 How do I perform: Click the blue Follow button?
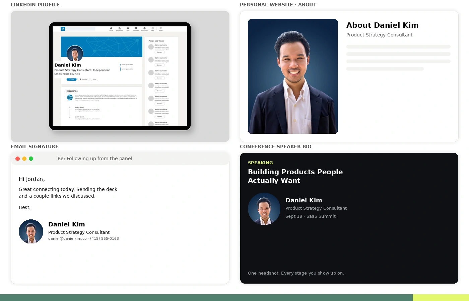tap(71, 79)
